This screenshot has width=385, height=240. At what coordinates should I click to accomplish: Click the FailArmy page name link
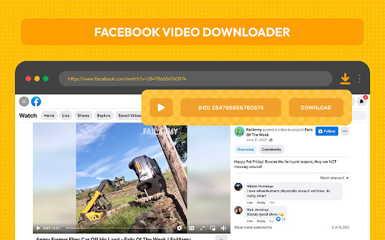tap(254, 130)
